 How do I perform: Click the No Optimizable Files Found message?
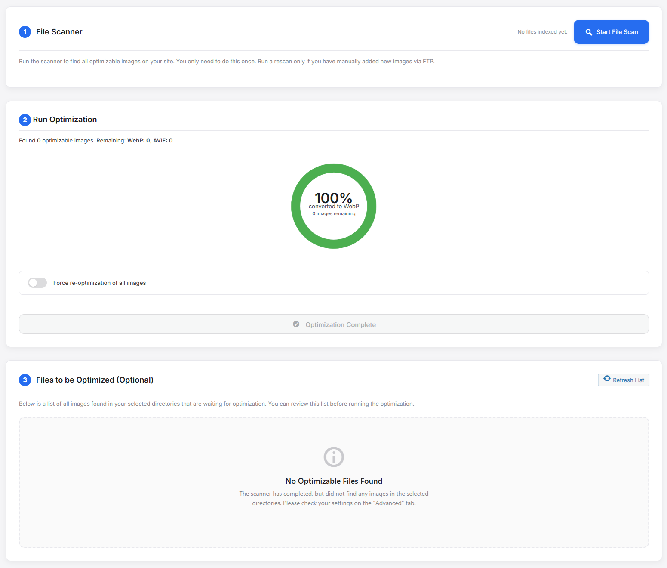click(334, 481)
